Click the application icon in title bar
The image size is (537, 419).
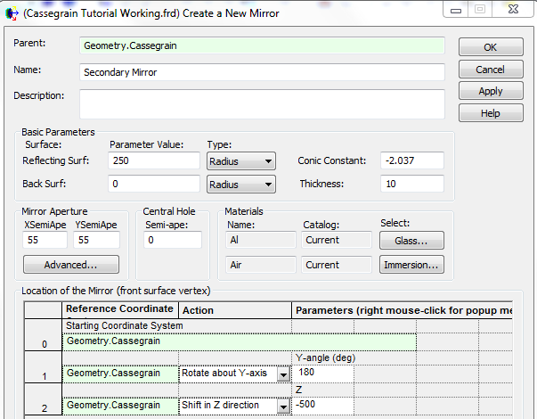point(12,12)
